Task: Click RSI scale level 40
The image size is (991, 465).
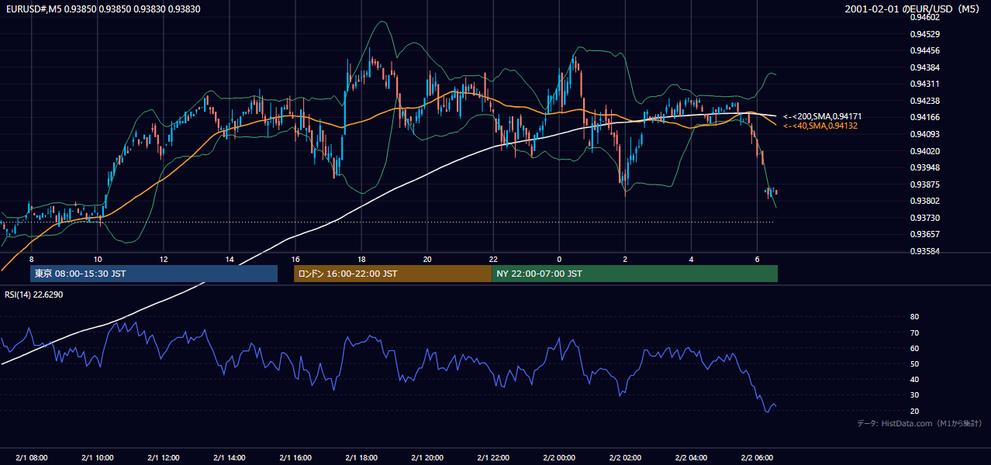Action: [914, 379]
